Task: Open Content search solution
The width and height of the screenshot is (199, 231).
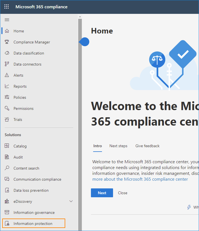Action: (x=26, y=168)
